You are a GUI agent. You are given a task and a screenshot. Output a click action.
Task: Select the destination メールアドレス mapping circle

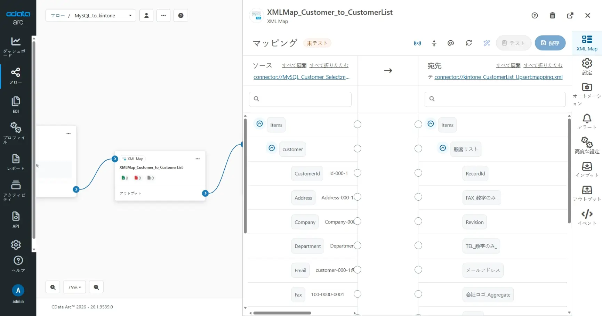[418, 270]
